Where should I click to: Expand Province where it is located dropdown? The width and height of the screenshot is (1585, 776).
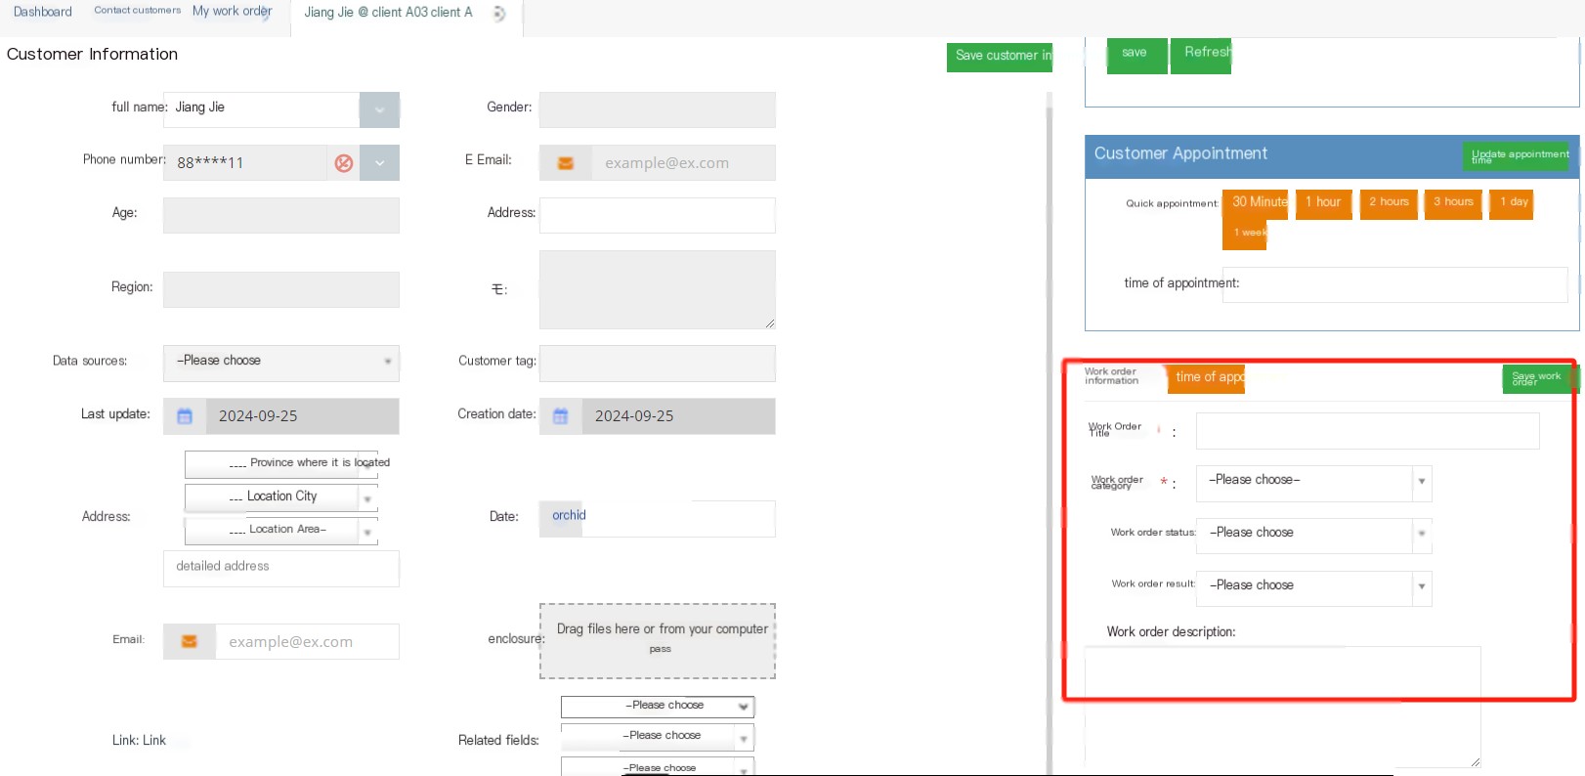click(281, 463)
